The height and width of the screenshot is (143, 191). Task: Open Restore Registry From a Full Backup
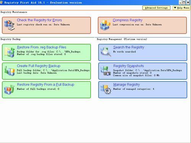[x=45, y=85]
